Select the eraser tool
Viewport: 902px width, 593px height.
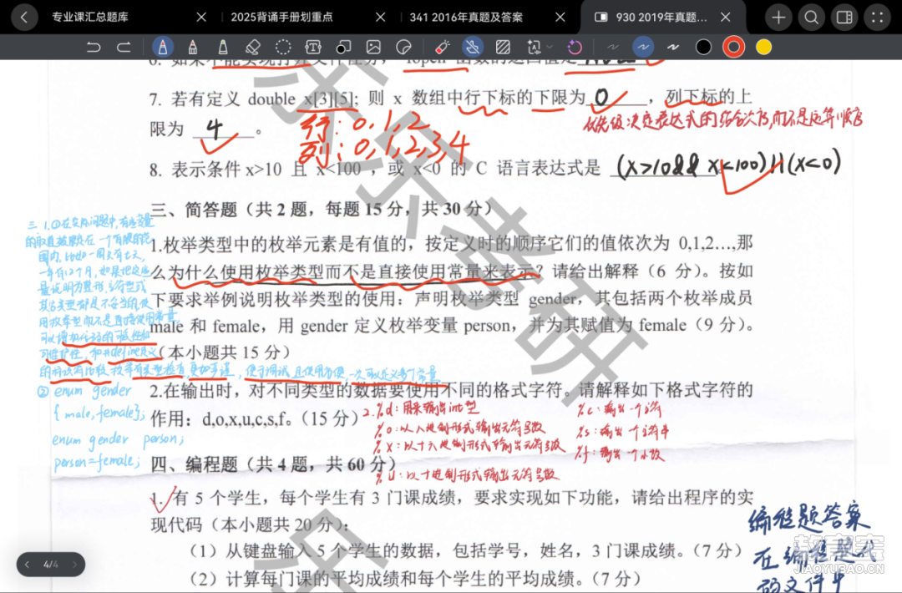253,48
